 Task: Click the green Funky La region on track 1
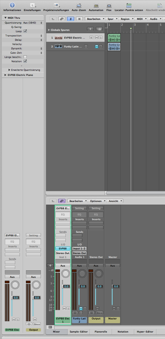pos(114,38)
